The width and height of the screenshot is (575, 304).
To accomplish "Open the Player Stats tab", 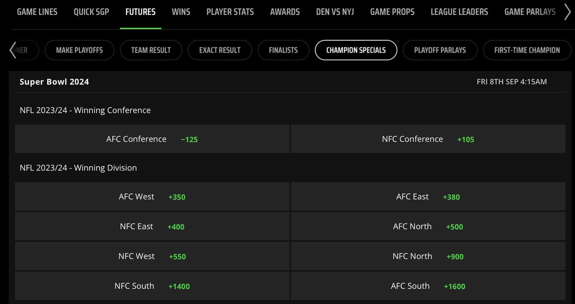I will point(230,12).
